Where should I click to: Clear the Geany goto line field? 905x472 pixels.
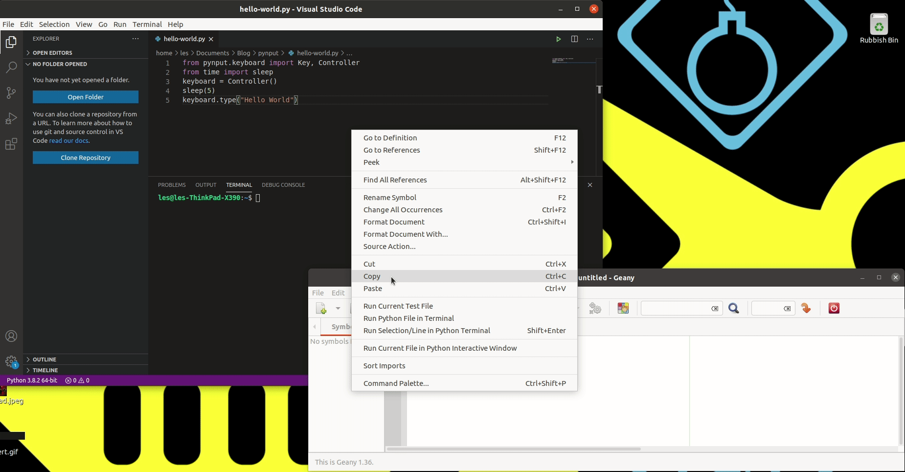tap(787, 309)
